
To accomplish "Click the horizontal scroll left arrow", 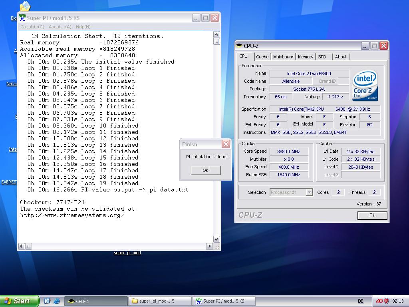I will point(22,246).
